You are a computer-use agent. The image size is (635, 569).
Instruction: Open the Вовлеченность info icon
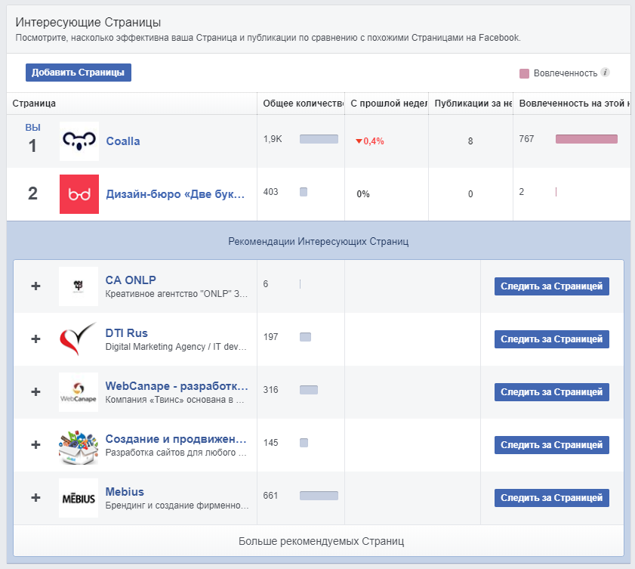coord(605,73)
